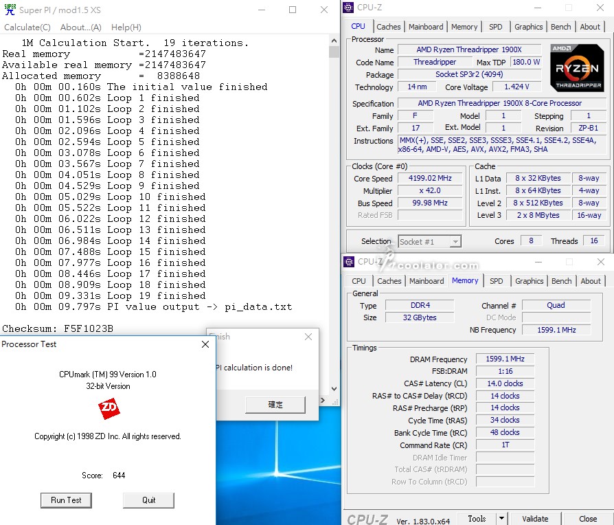
Task: Switch to Graphics tab in top CPU-Z window
Action: click(528, 27)
